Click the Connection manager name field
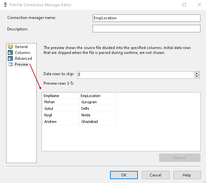 [x=146, y=18]
